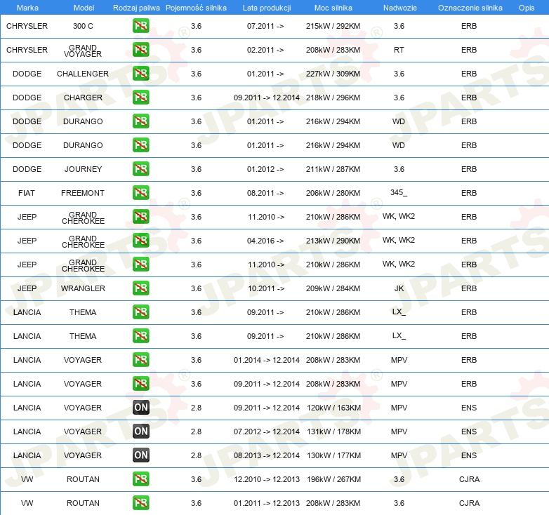Click the fuel icon for 196kW VW Routan
This screenshot has height=515, width=549.
tap(140, 479)
